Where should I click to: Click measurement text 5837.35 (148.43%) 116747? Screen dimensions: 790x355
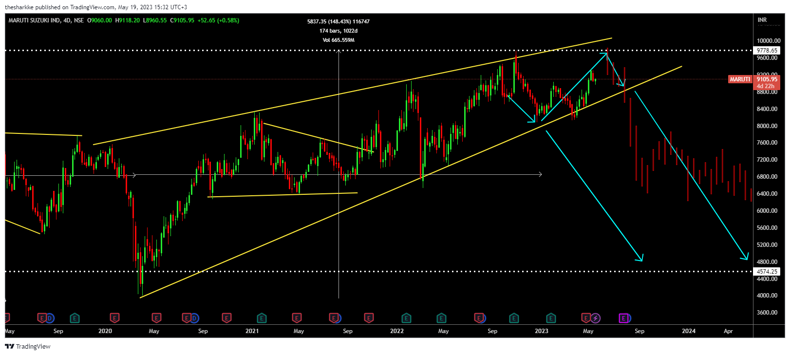click(x=339, y=21)
